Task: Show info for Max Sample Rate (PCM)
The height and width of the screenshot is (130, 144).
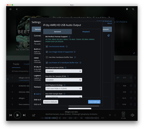Action: 65,68
